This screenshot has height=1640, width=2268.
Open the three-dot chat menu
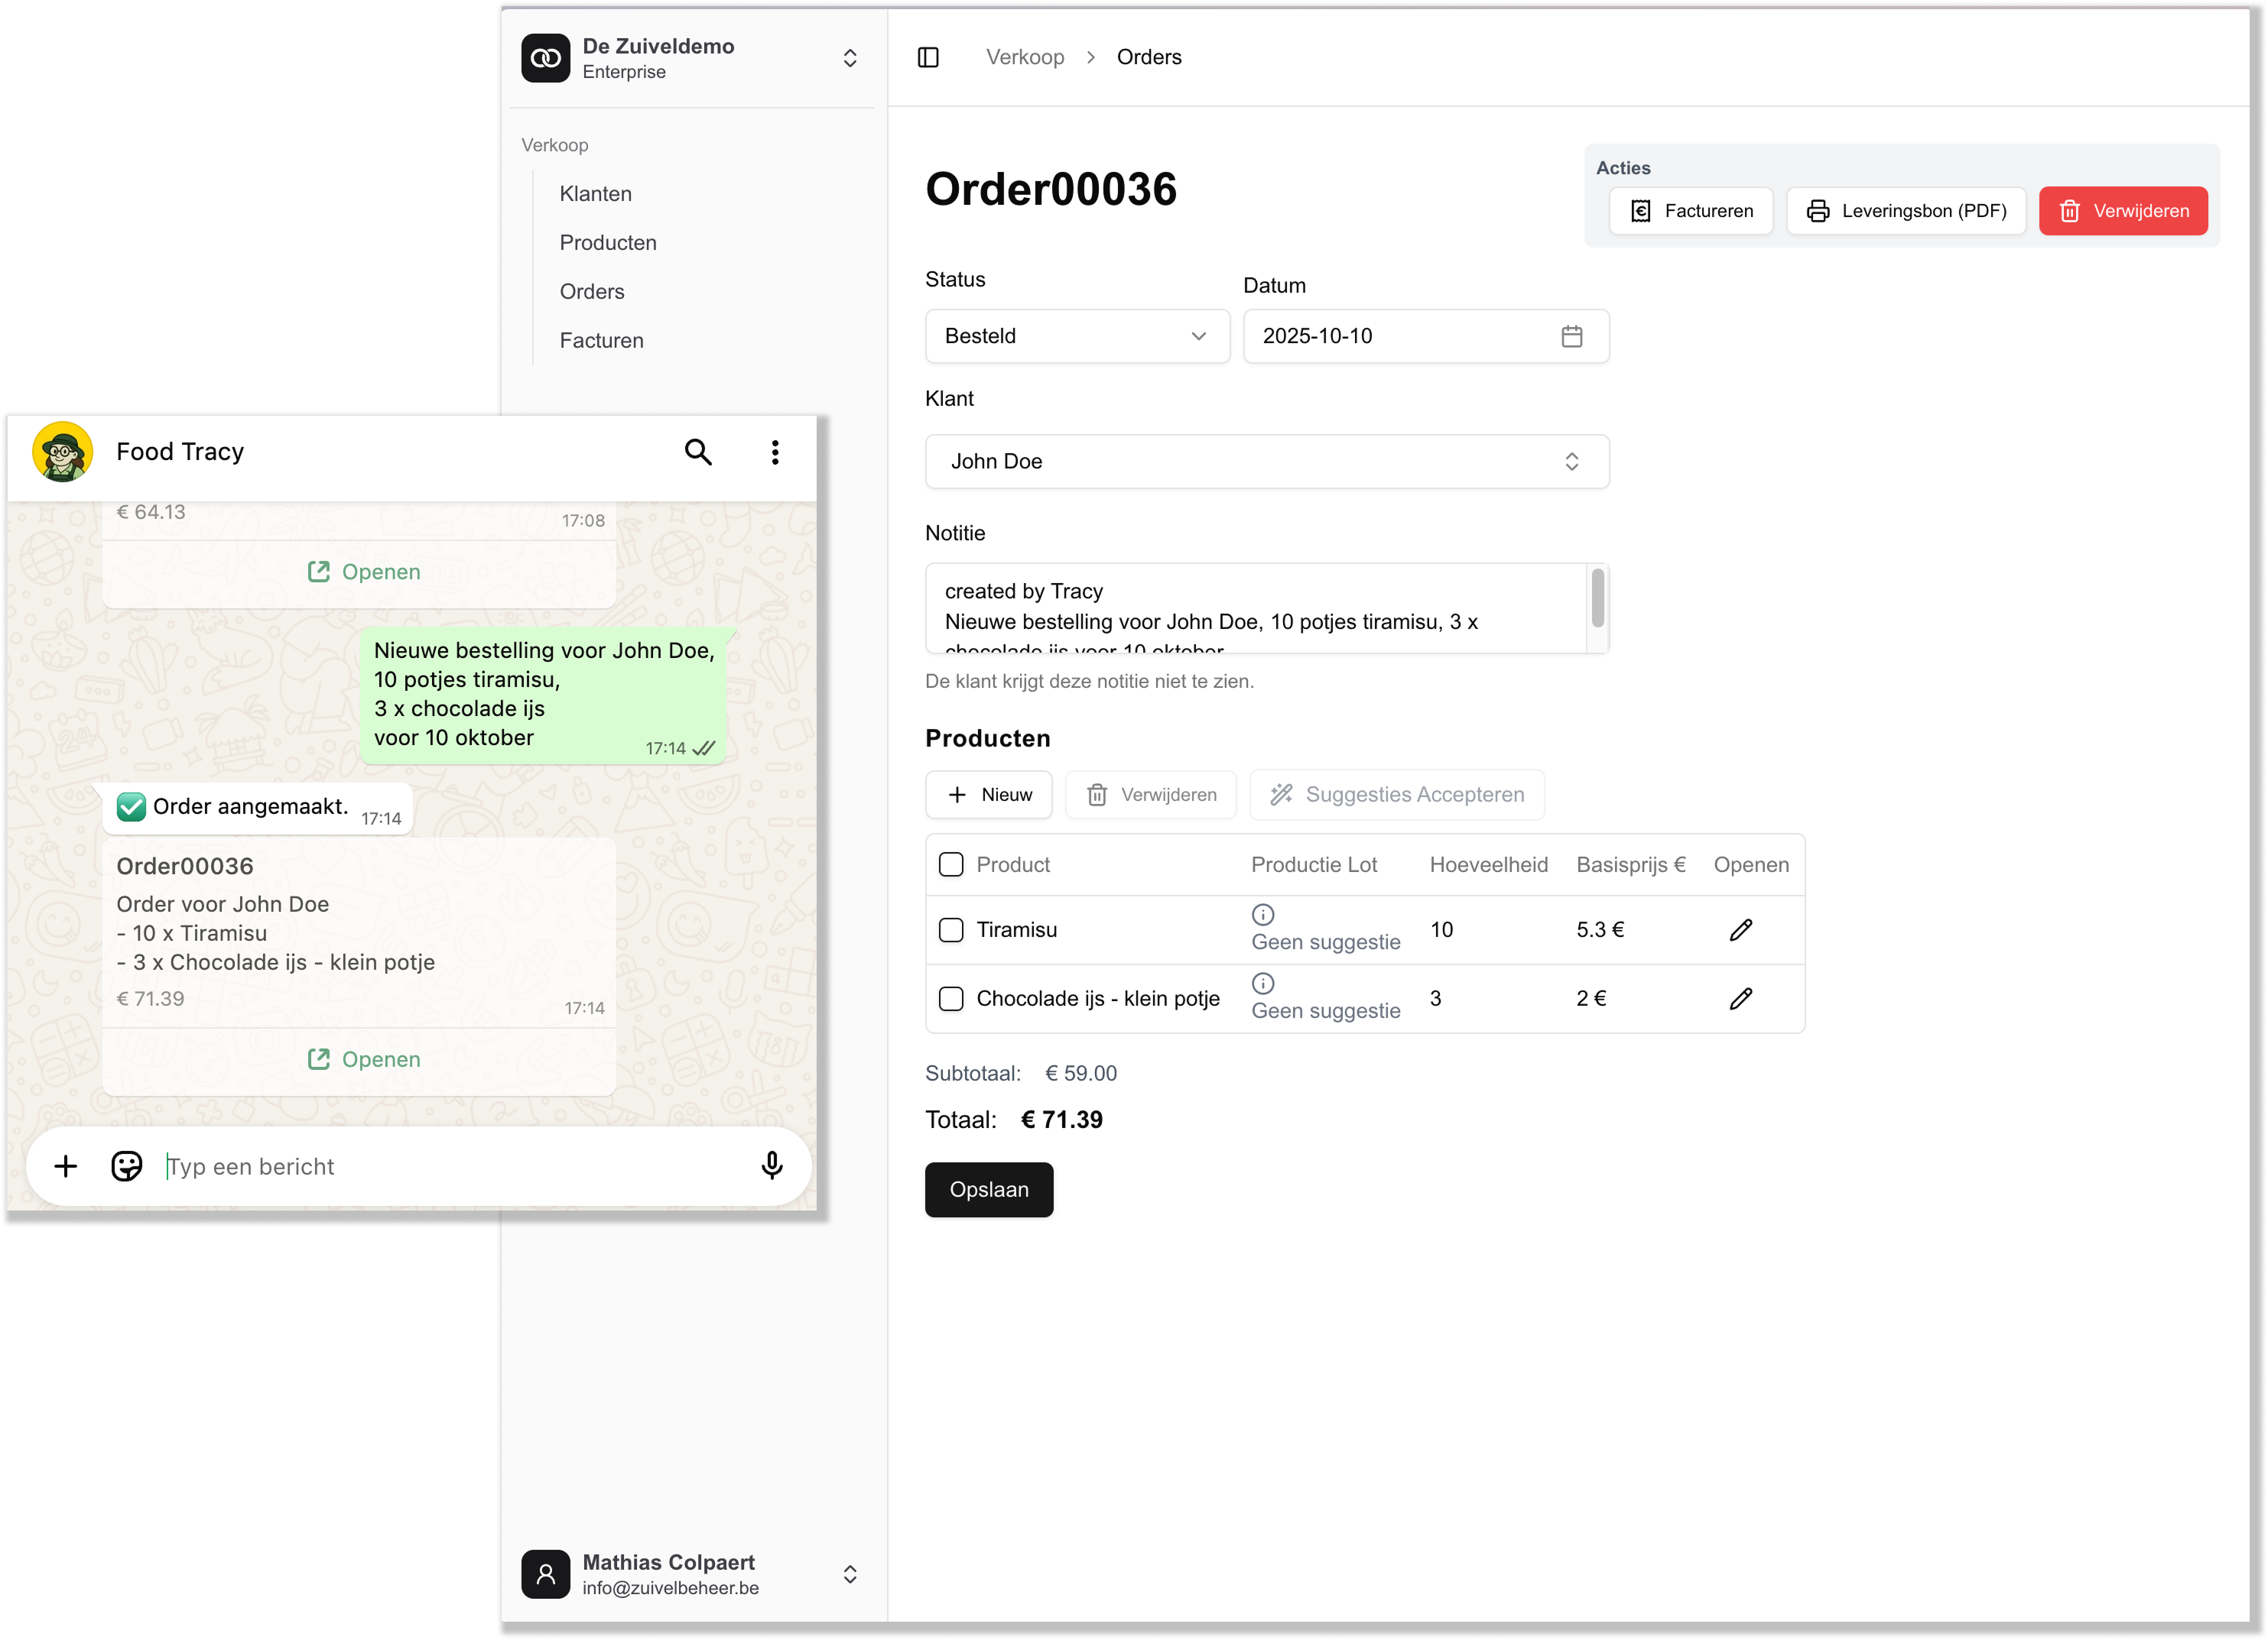click(x=775, y=452)
